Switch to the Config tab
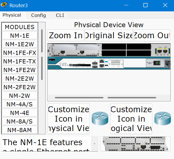This screenshot has height=159, width=174. click(x=38, y=15)
